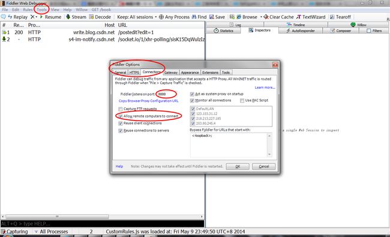Image resolution: width=390 pixels, height=237 pixels.
Task: Open the Browse dropdown arrow
Action: coord(261,17)
